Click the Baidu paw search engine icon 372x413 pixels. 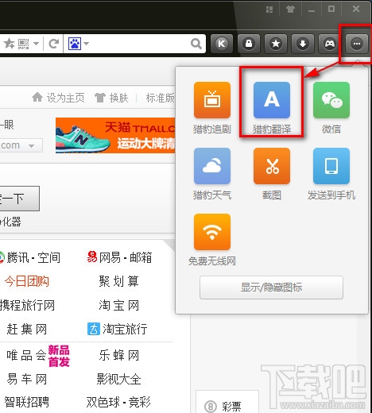tap(75, 44)
